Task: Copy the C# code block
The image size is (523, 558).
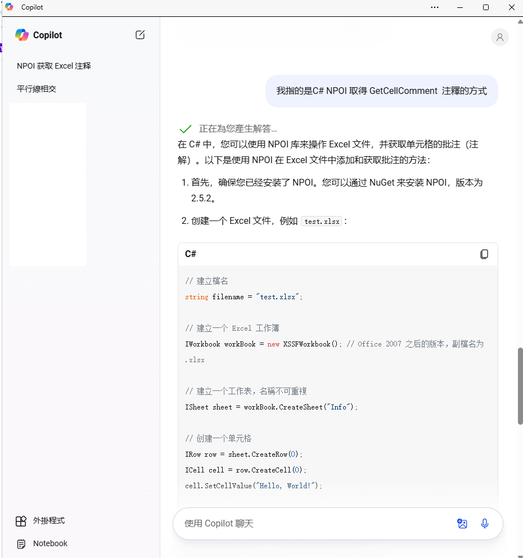Action: pos(484,254)
